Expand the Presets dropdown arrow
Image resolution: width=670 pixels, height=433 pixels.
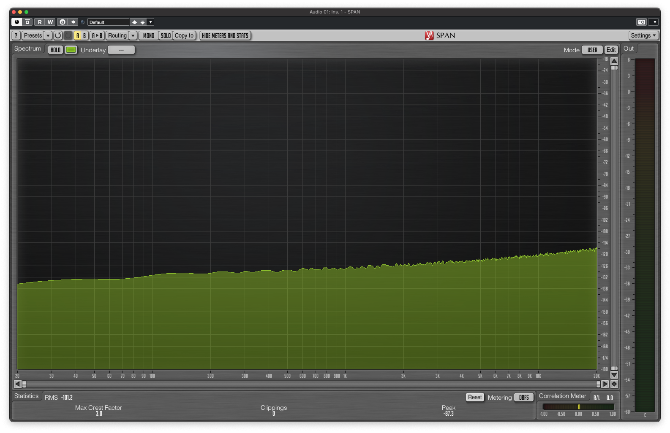click(x=48, y=35)
